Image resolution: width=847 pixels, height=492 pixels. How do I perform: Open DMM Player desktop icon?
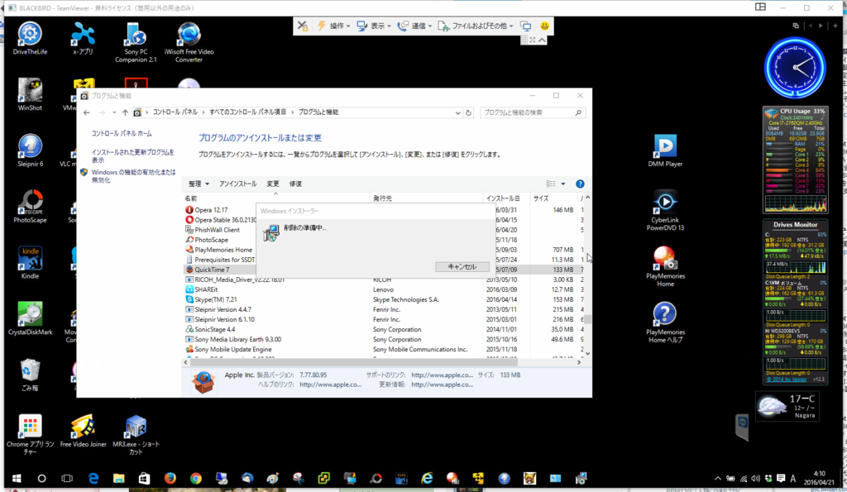(x=665, y=150)
